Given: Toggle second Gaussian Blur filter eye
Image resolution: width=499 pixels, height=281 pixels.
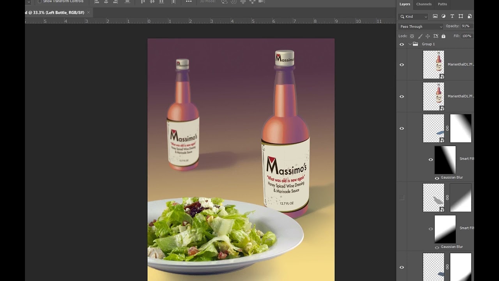Looking at the screenshot, I should click(x=437, y=247).
